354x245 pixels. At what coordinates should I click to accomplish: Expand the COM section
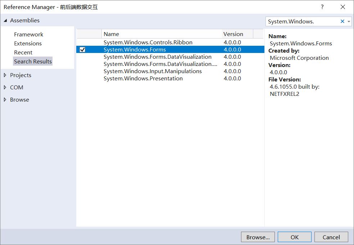click(5, 87)
